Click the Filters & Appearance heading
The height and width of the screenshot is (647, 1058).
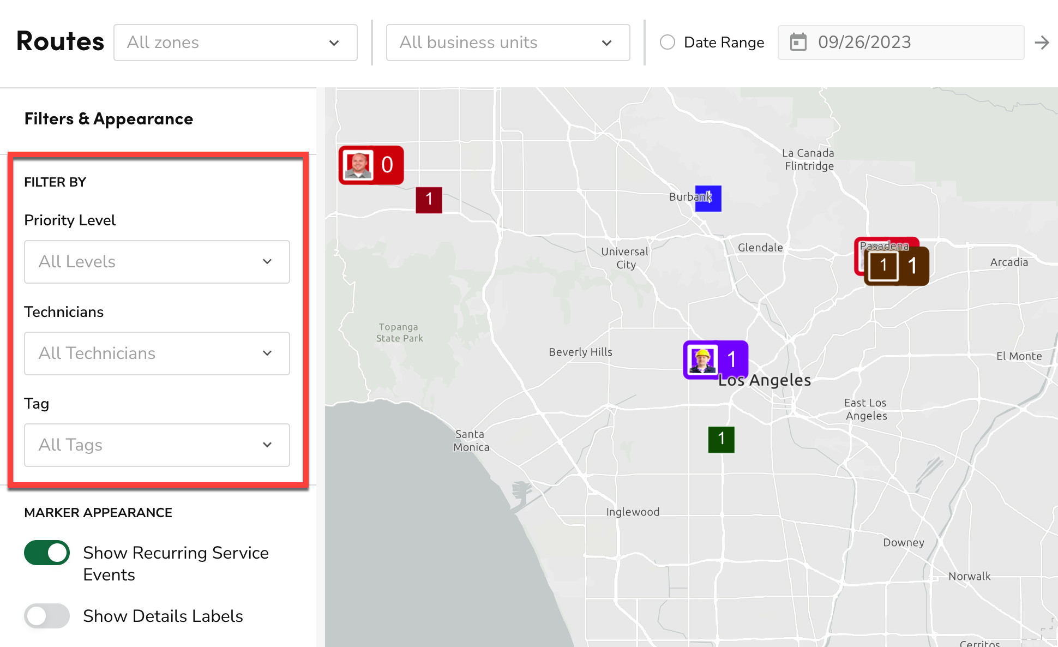click(109, 119)
